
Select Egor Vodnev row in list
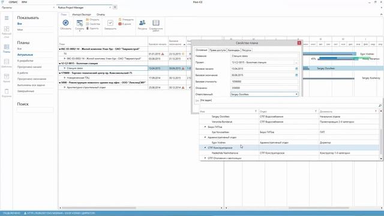289,143
